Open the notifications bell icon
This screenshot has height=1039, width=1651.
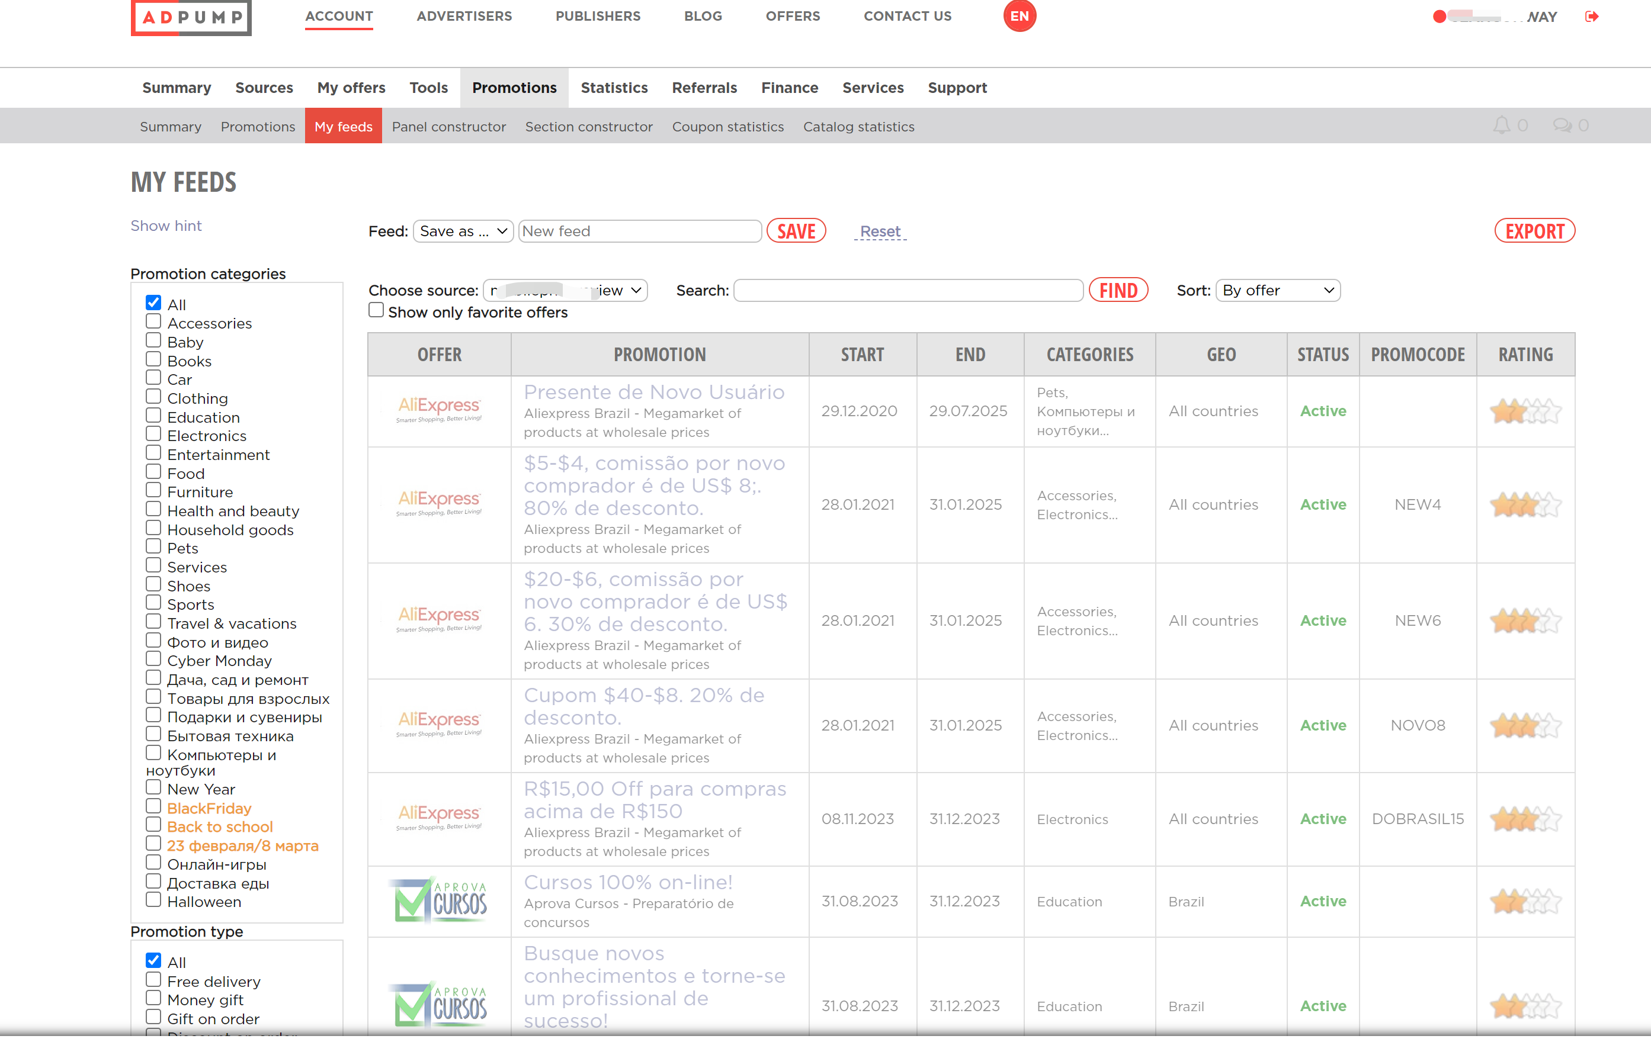[1502, 126]
